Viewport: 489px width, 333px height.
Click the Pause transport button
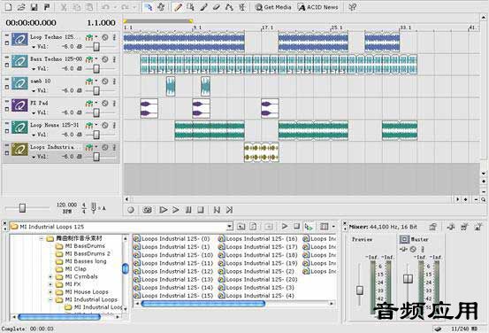tap(188, 210)
